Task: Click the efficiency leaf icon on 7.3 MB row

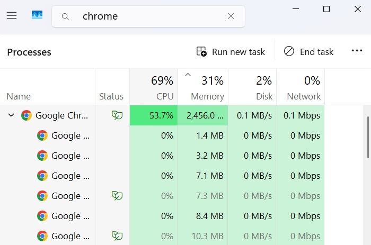Action: [x=117, y=196]
